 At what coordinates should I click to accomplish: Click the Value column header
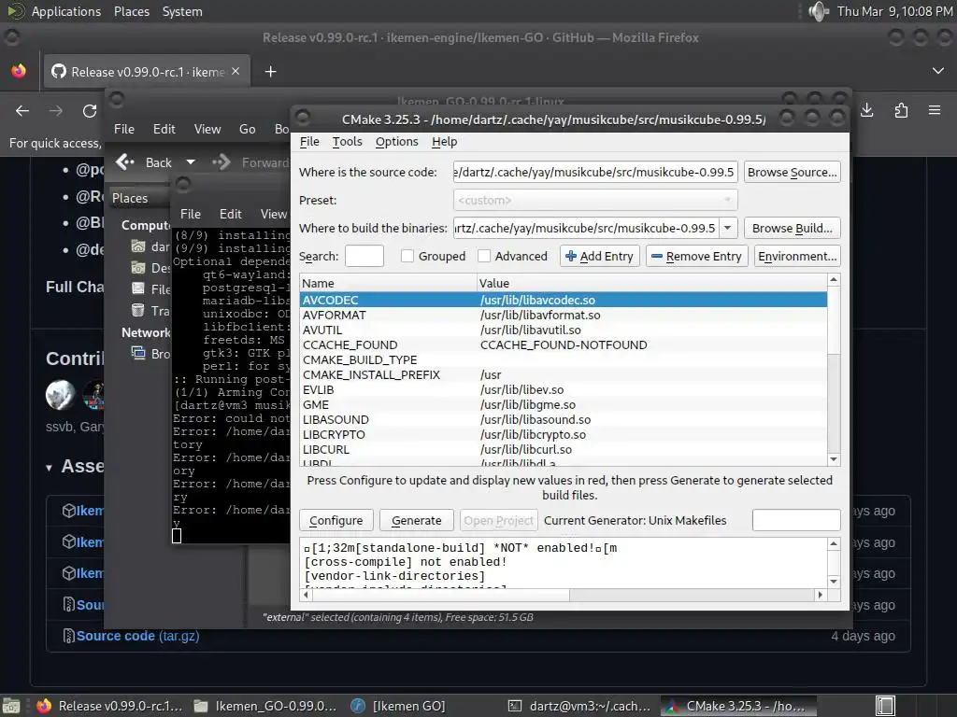(x=651, y=283)
